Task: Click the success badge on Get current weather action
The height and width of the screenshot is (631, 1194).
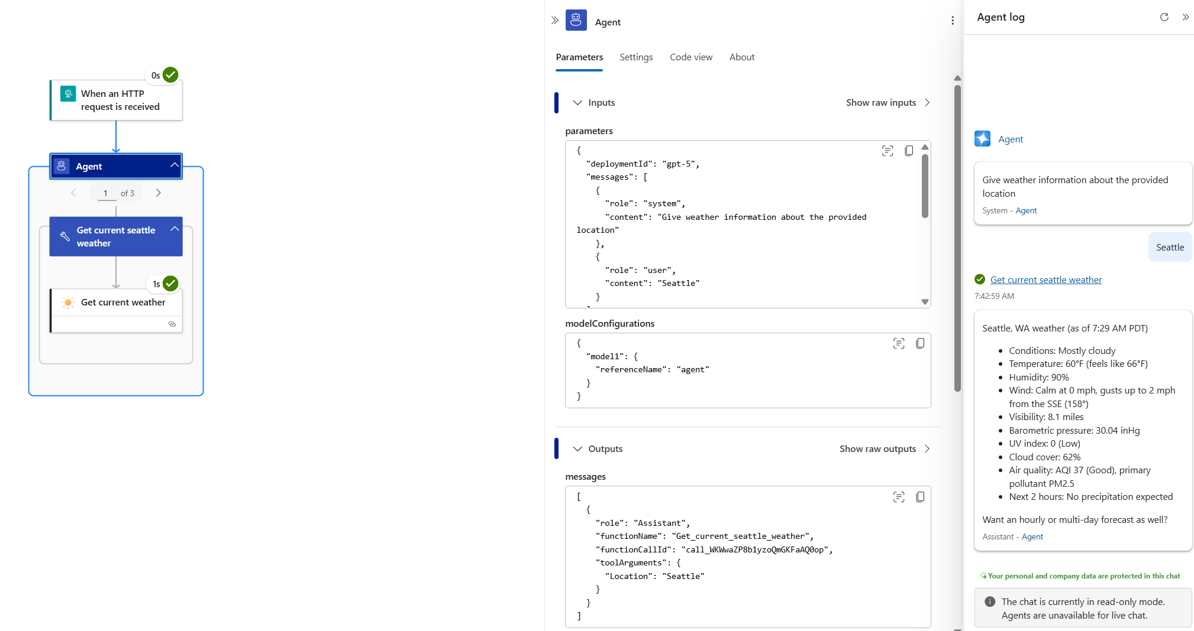Action: [x=170, y=284]
